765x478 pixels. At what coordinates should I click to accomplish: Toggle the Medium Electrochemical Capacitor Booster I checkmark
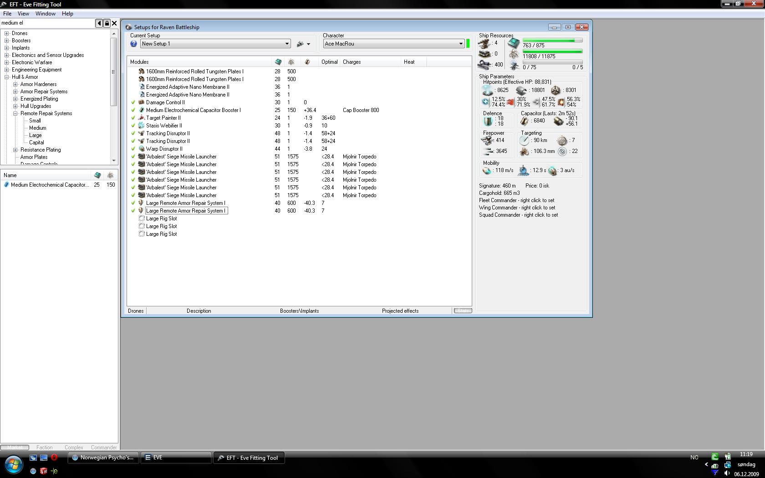coord(133,110)
